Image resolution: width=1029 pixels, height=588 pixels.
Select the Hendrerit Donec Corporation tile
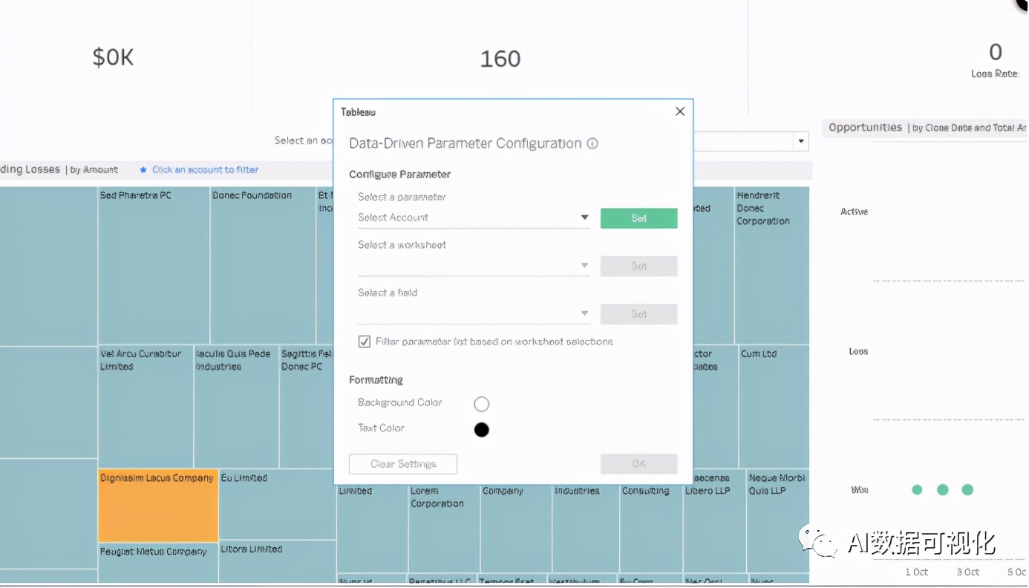coord(772,265)
